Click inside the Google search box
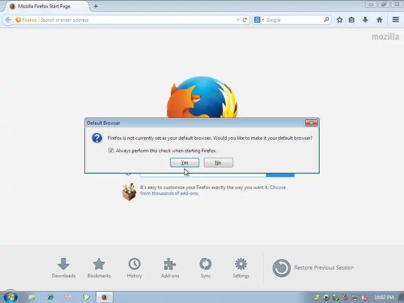The width and height of the screenshot is (404, 303). [x=294, y=20]
